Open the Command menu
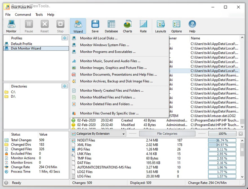The image size is (248, 189). [23, 15]
